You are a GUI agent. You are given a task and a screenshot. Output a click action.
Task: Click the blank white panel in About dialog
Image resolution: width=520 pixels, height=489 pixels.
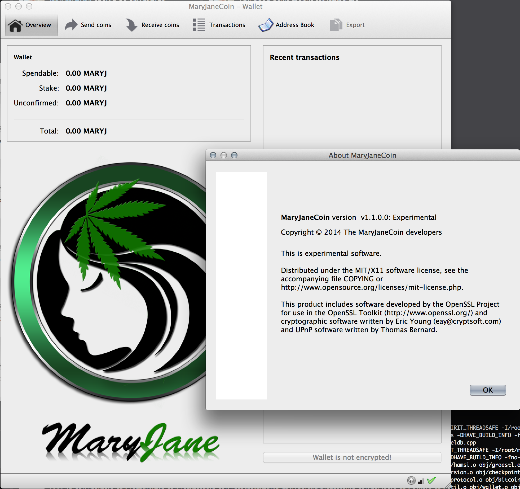[241, 285]
